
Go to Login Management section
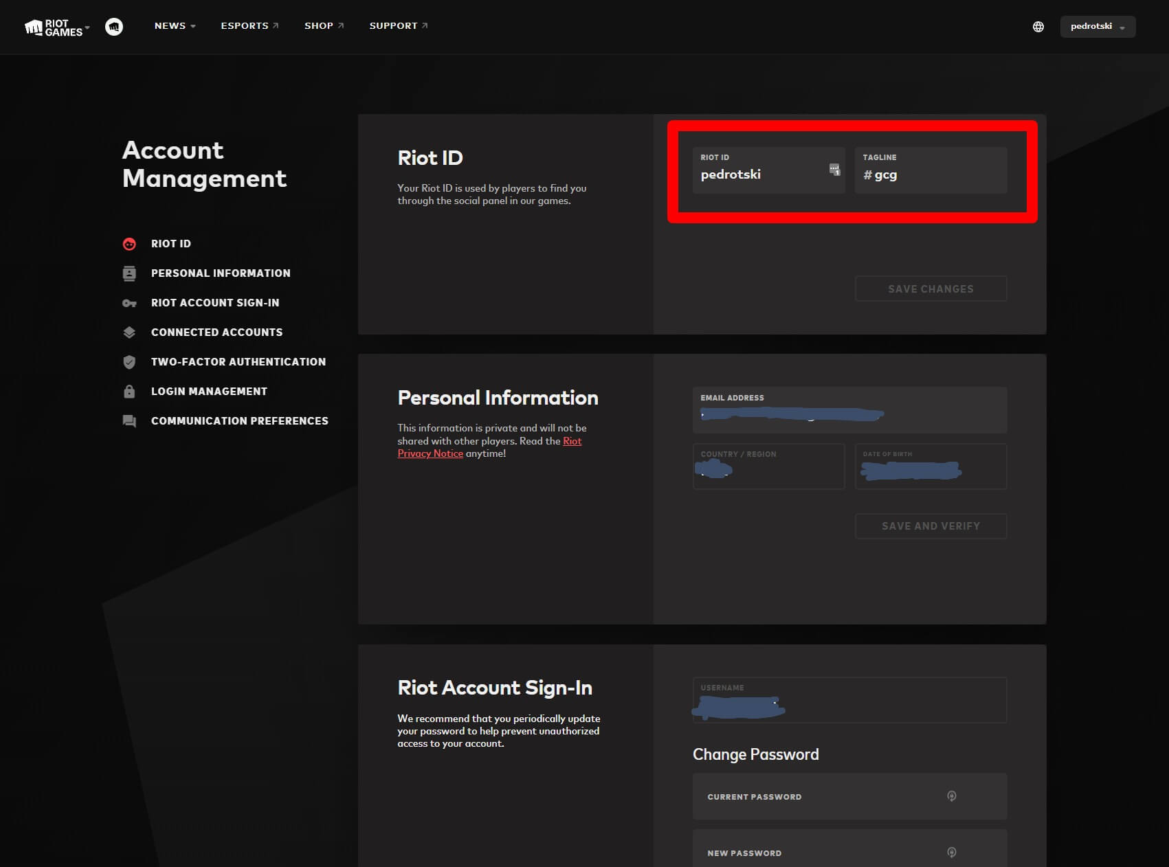pyautogui.click(x=209, y=392)
